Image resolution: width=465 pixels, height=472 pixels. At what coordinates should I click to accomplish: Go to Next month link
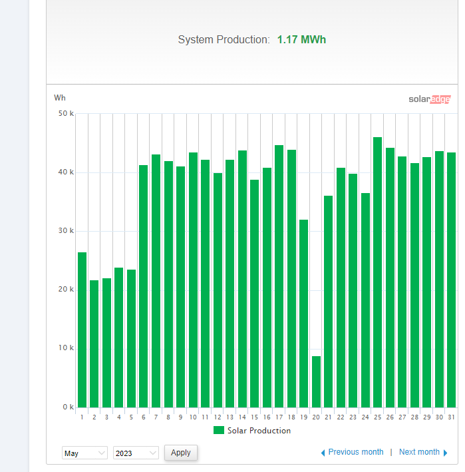419,452
